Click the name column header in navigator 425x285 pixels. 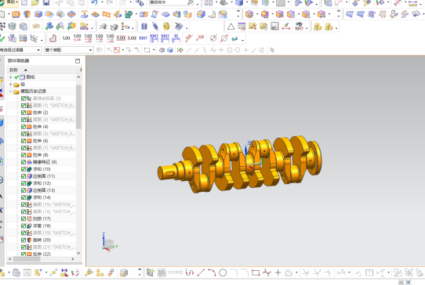(x=43, y=70)
